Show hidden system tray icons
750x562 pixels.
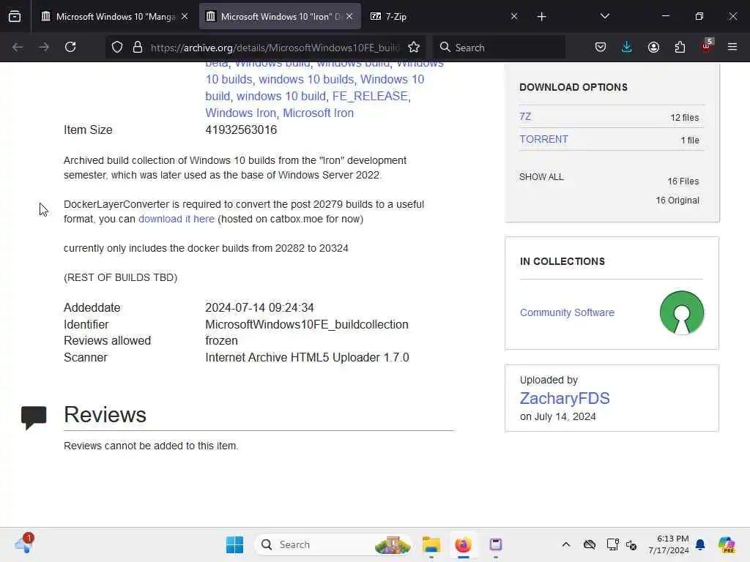(566, 544)
